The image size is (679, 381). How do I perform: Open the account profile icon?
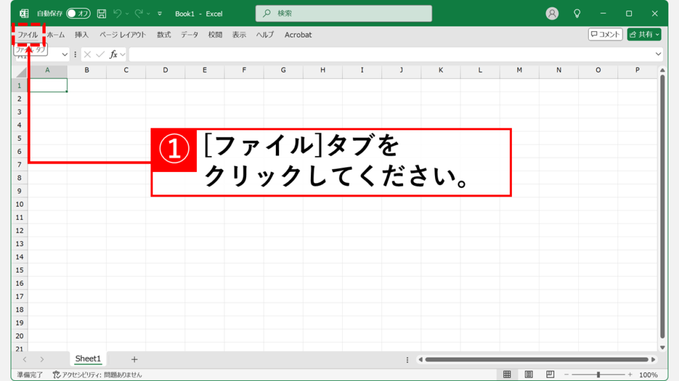[x=552, y=14]
